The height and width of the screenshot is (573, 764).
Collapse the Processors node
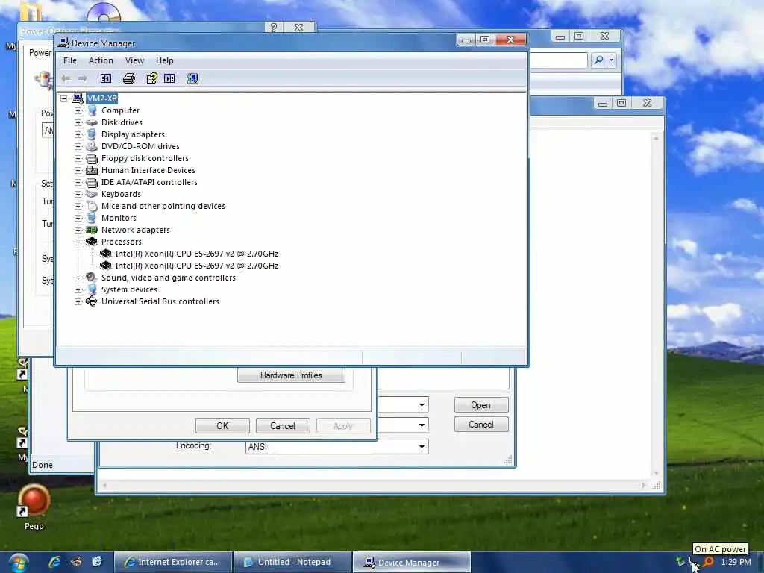click(x=78, y=242)
